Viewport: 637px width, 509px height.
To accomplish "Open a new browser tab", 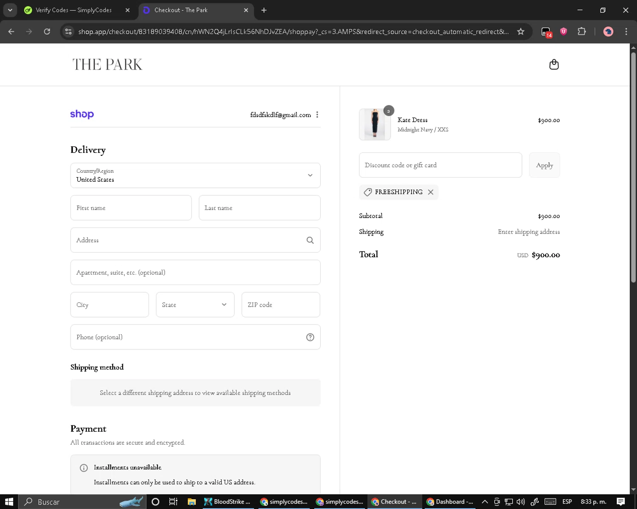I will (x=264, y=10).
